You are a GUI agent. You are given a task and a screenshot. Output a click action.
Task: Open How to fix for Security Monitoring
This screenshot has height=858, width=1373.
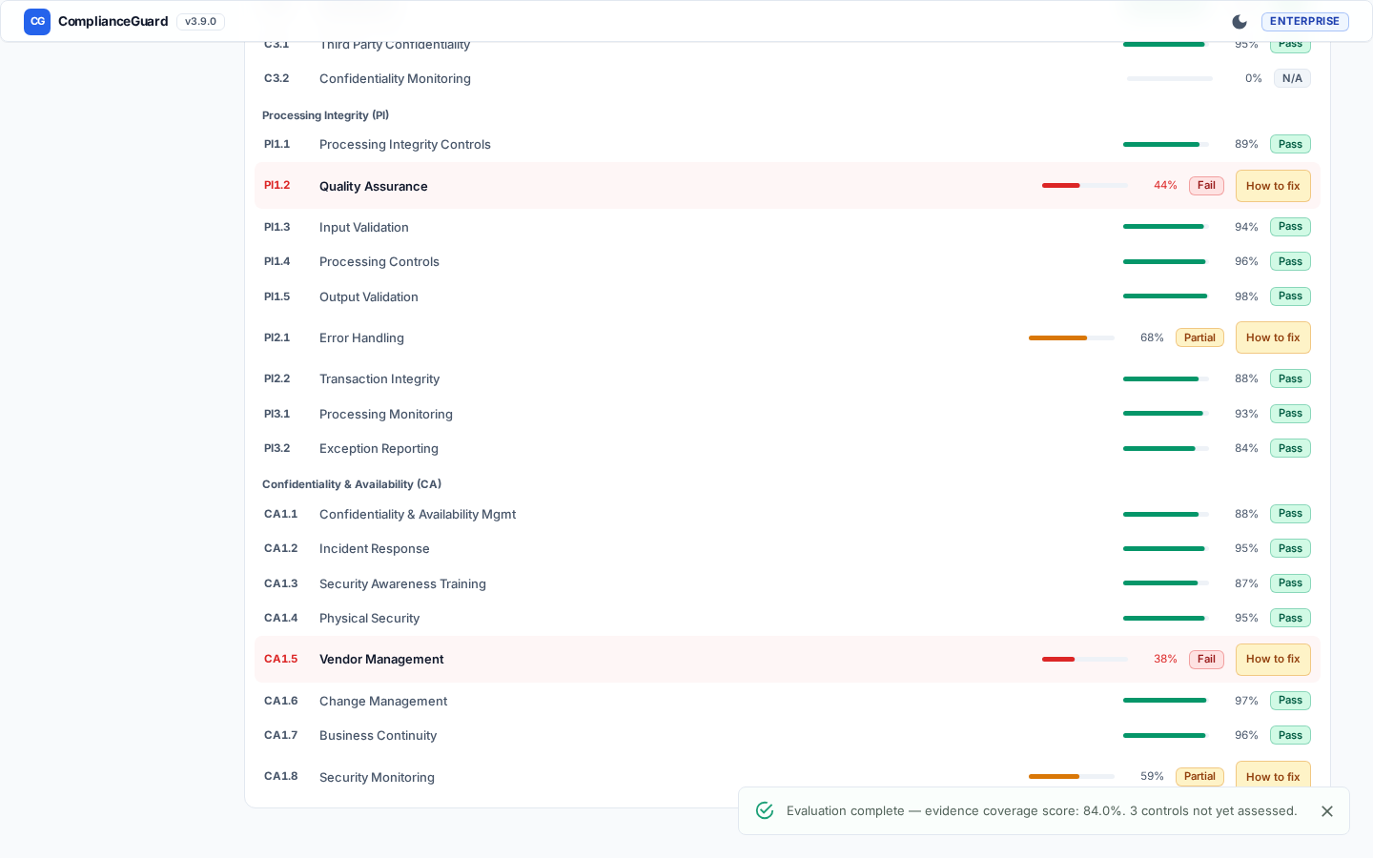pyautogui.click(x=1273, y=776)
